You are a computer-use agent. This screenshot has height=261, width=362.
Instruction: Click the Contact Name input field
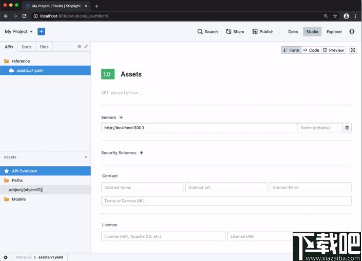pyautogui.click(x=142, y=188)
